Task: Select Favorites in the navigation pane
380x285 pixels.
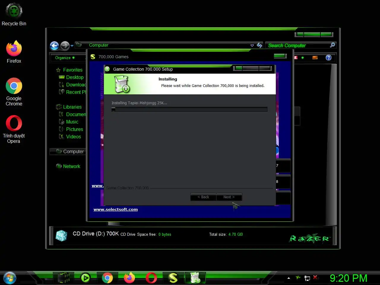Action: (x=72, y=70)
